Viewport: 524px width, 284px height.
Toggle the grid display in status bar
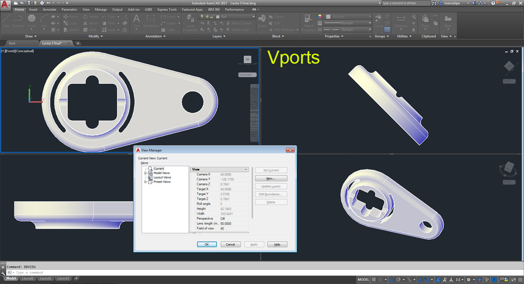374,280
